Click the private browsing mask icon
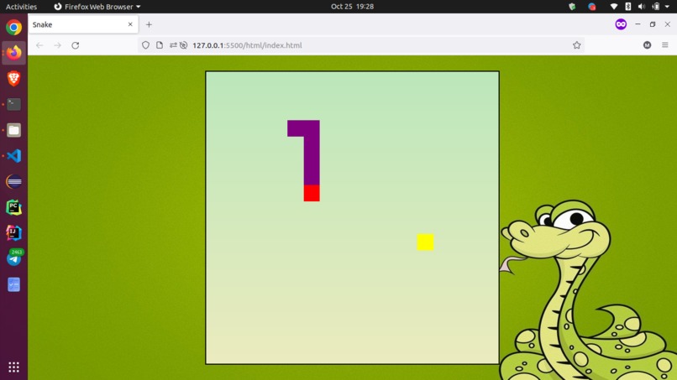This screenshot has width=677, height=380. tap(621, 24)
